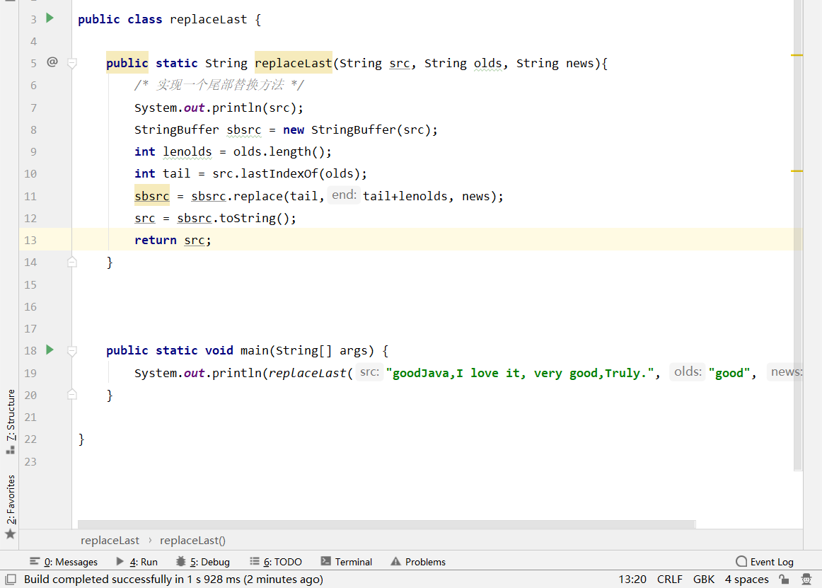The image size is (822, 588).
Task: Click the "goodJava,I love it" string literal
Action: coord(519,373)
